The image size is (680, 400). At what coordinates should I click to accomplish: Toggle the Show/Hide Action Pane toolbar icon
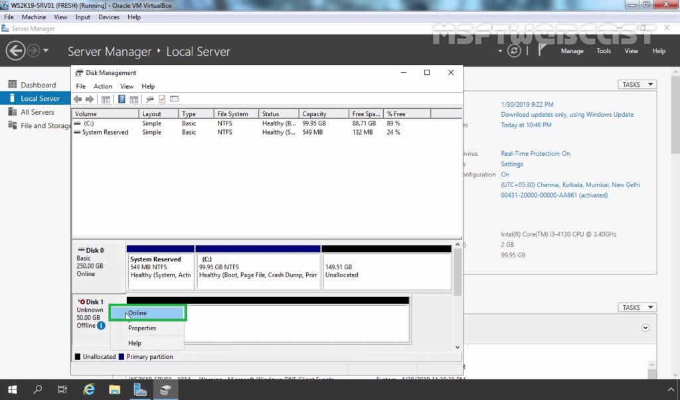tap(133, 100)
